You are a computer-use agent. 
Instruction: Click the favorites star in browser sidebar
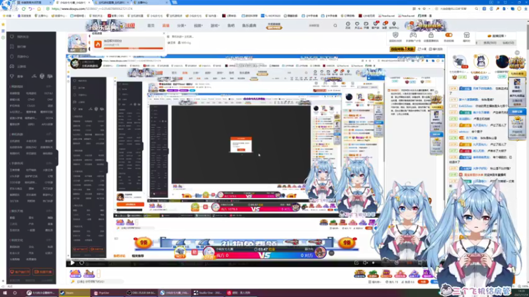point(3,24)
